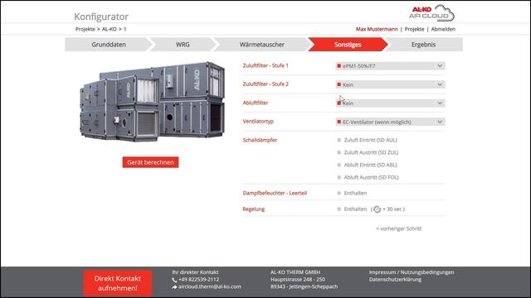
Task: Click Abmelden to log out
Action: [x=443, y=29]
